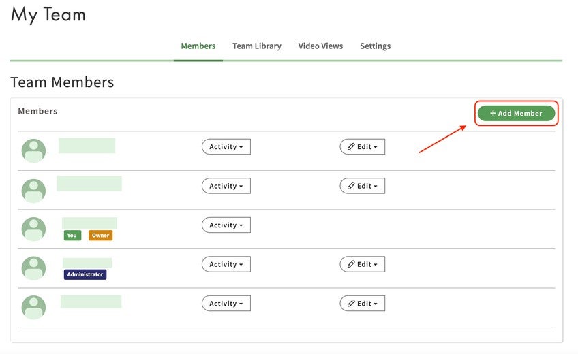Image resolution: width=578 pixels, height=354 pixels.
Task: Open the Administrator's Activity dropdown
Action: coord(226,264)
